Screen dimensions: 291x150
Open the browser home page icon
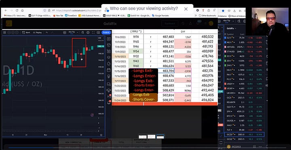tap(22, 11)
